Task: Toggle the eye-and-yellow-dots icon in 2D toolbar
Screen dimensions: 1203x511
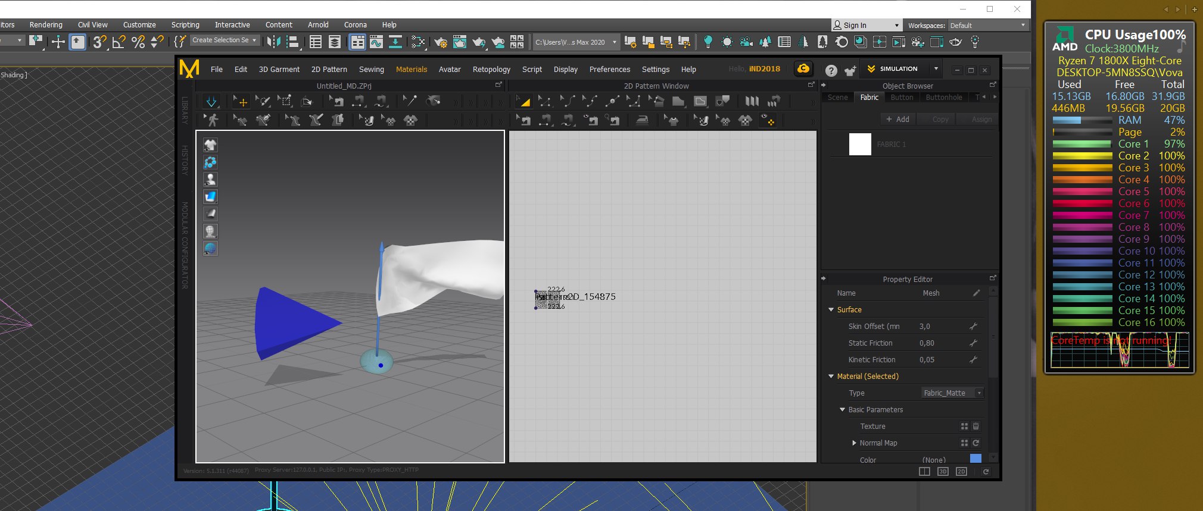Action: 768,120
